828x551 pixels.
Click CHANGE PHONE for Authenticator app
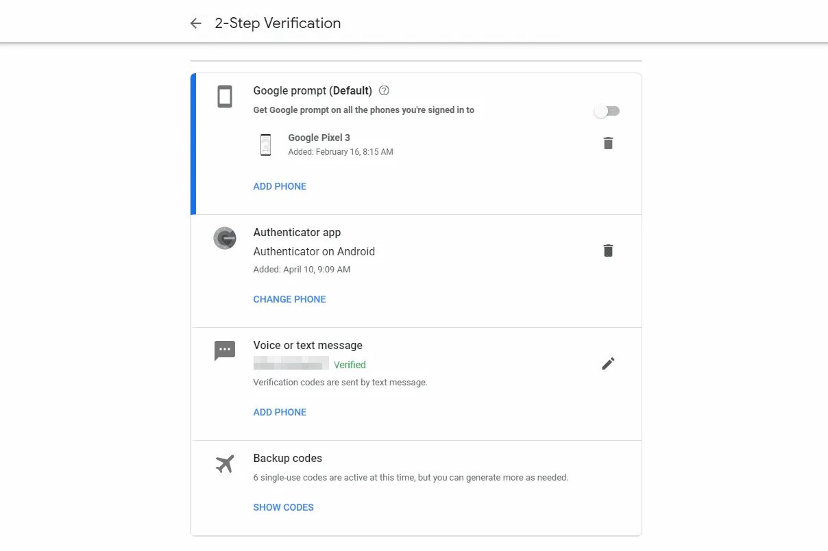click(289, 299)
